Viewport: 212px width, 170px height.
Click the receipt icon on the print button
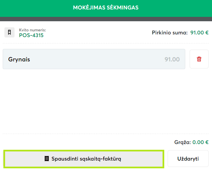[x=47, y=159]
